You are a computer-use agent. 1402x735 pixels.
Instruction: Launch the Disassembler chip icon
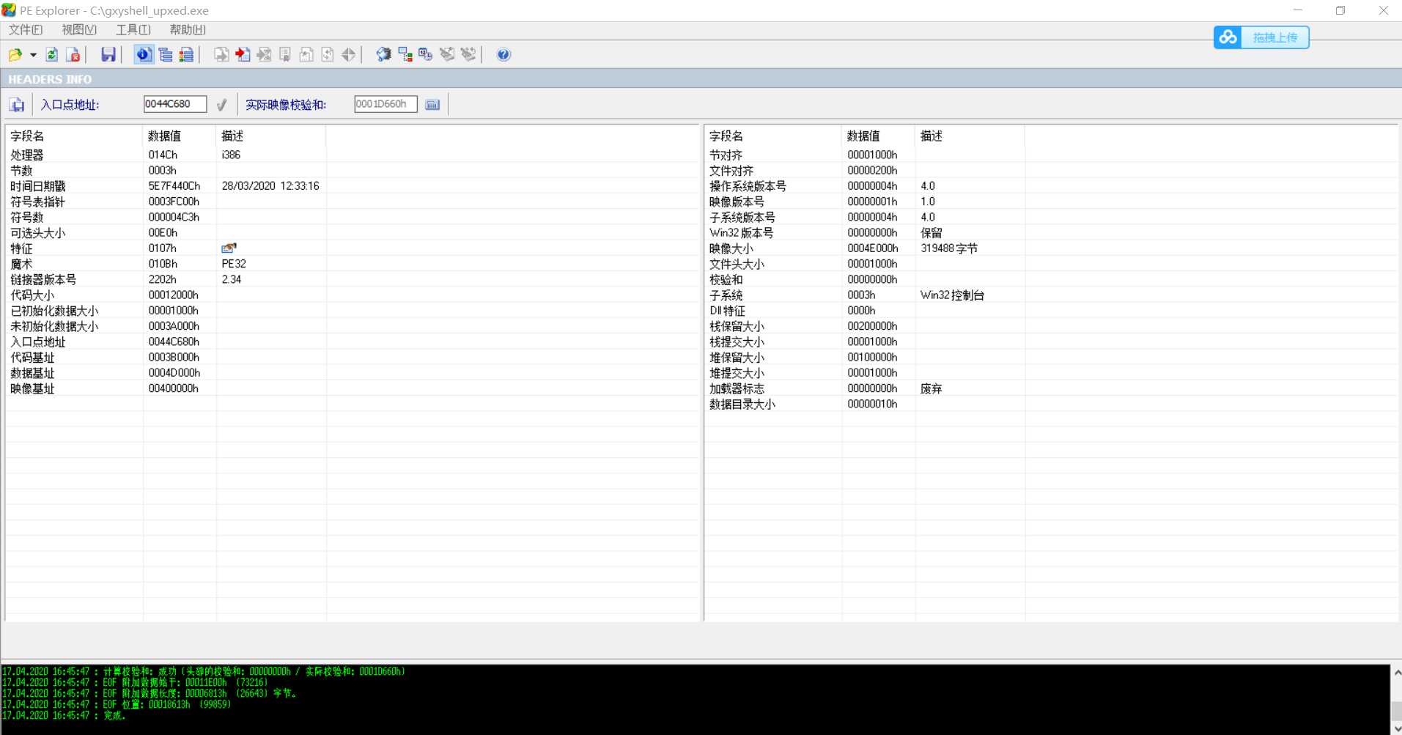click(383, 54)
